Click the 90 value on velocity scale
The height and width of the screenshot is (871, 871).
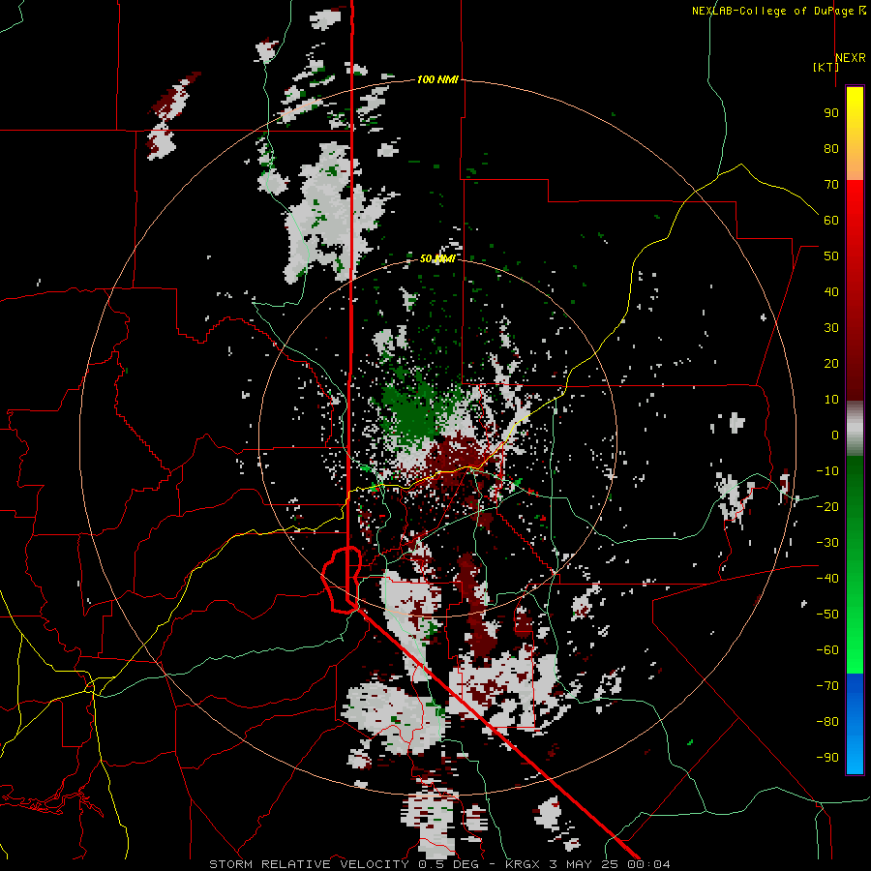tap(831, 113)
